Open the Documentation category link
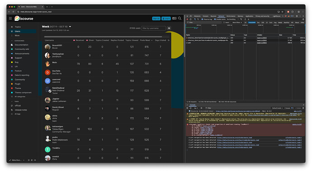The width and height of the screenshot is (312, 171). [22, 45]
